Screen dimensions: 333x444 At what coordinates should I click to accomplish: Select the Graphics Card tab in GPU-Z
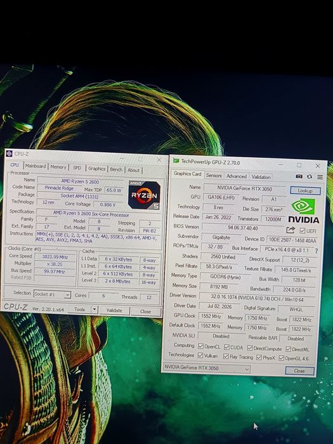point(188,174)
